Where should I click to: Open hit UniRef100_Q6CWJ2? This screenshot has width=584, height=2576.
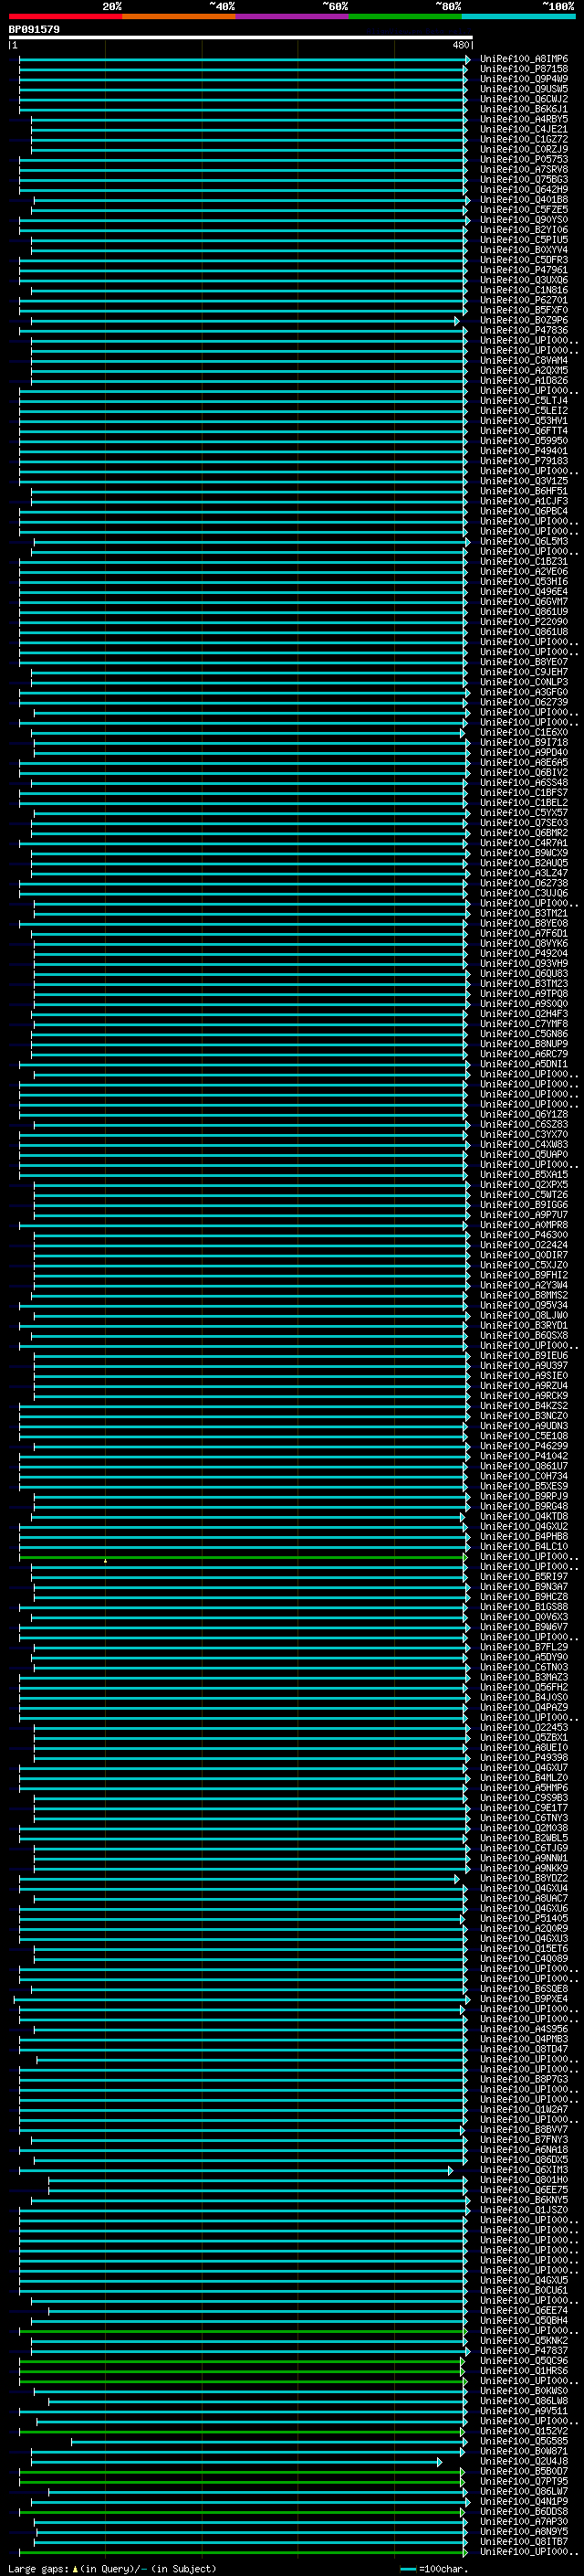(524, 99)
